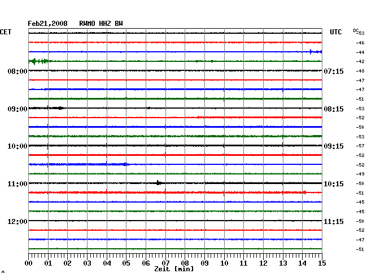Select the 08:00 CET time label

18,71
